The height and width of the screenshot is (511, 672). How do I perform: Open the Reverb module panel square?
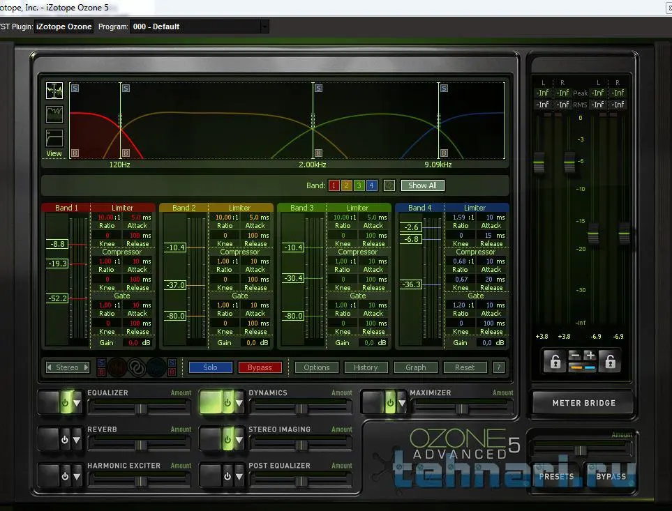pyautogui.click(x=48, y=439)
